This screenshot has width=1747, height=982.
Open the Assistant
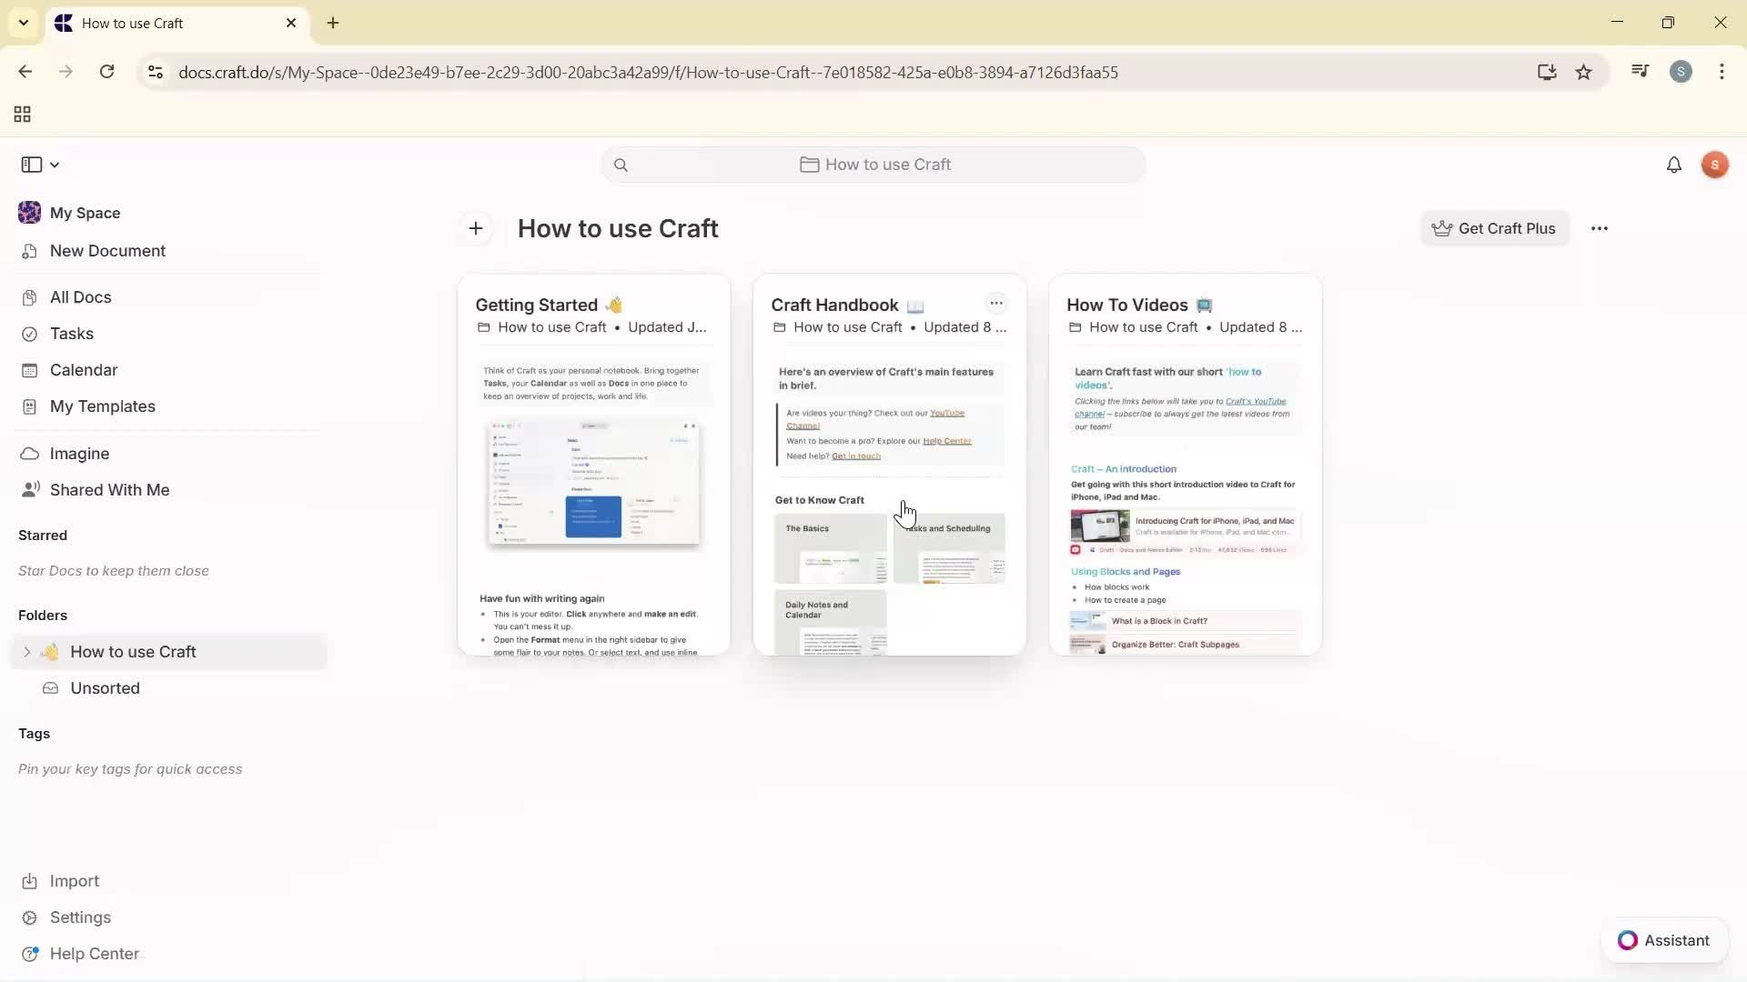(1664, 940)
